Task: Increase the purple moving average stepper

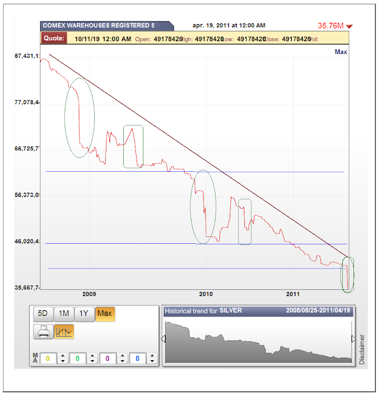Action: pyautogui.click(x=123, y=356)
